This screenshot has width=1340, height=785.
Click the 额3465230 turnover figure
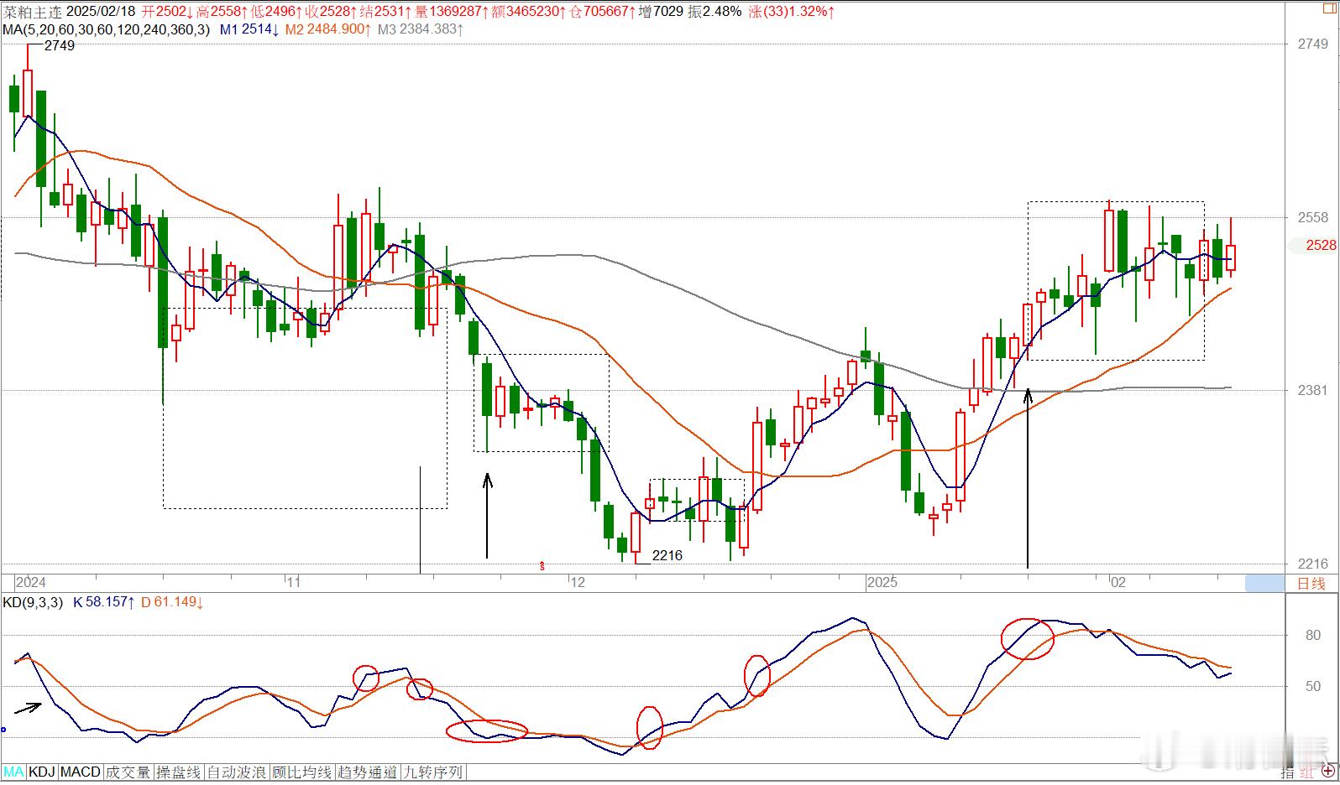click(530, 12)
